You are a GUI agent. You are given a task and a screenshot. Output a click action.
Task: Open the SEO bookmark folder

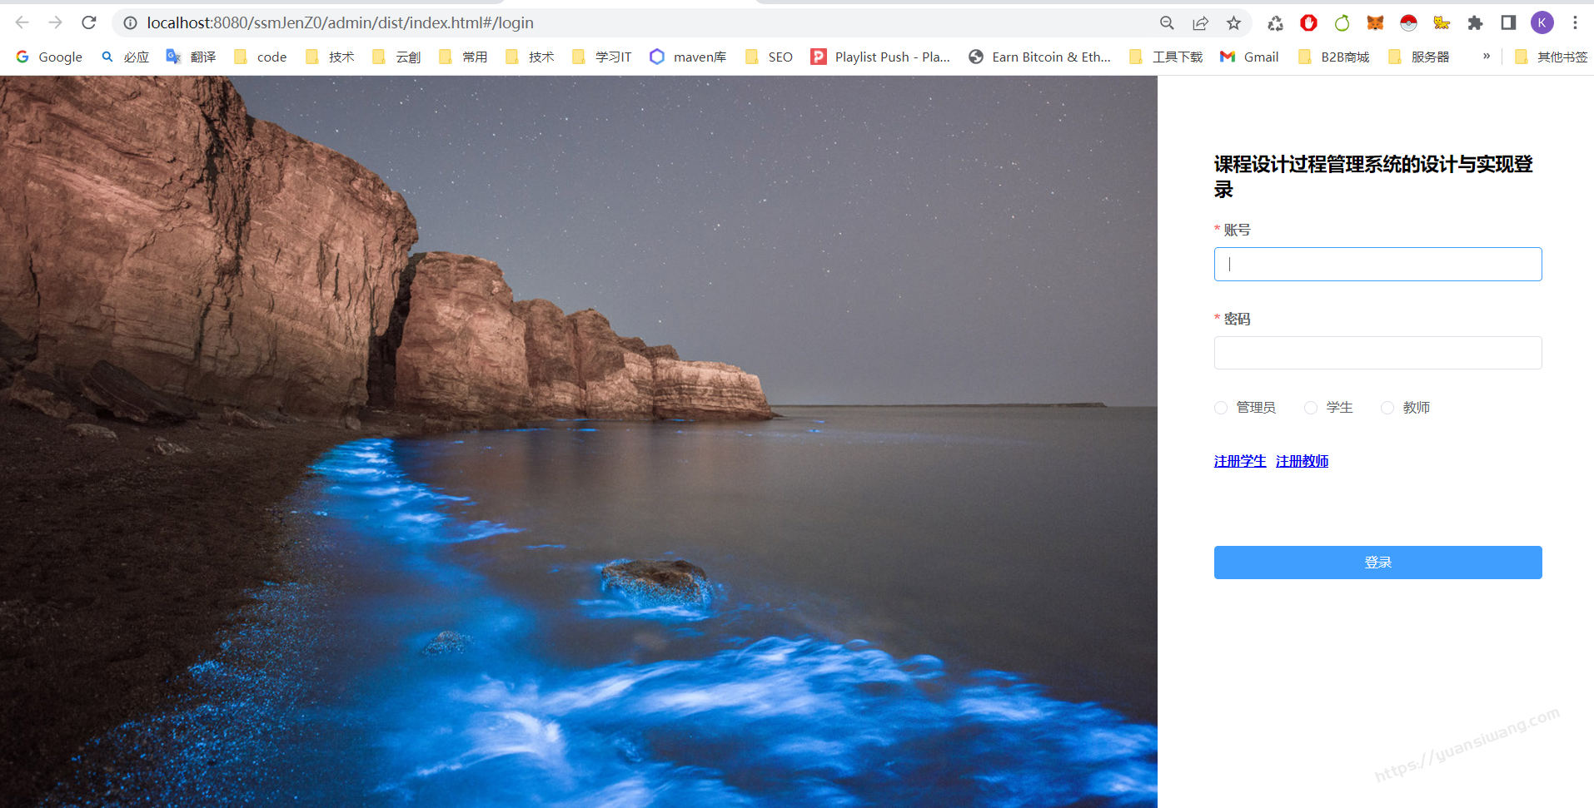point(769,57)
